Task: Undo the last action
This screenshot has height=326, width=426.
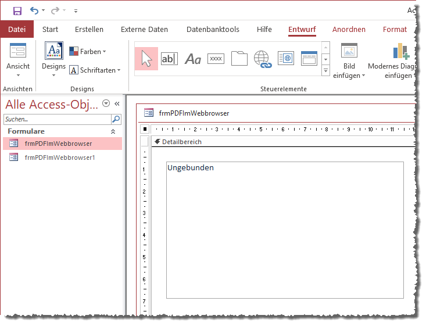Action: (34, 10)
